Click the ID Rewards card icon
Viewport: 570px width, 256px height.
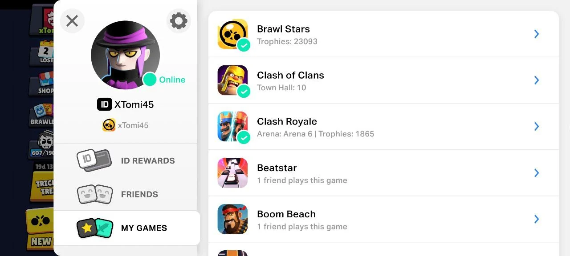click(94, 160)
